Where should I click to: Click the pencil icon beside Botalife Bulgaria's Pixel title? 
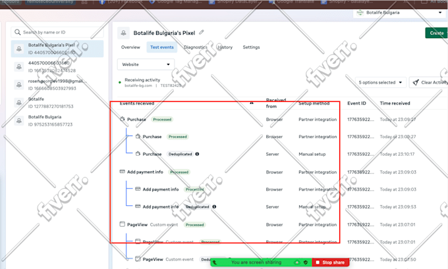point(202,32)
